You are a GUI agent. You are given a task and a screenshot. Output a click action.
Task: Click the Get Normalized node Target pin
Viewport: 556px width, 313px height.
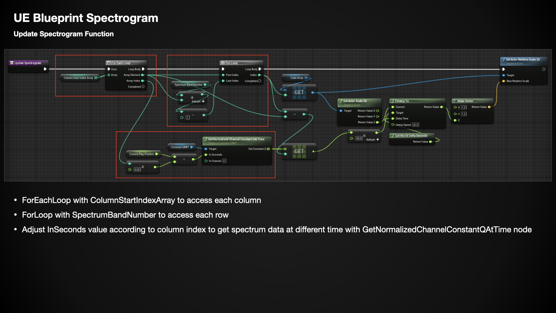(206, 149)
